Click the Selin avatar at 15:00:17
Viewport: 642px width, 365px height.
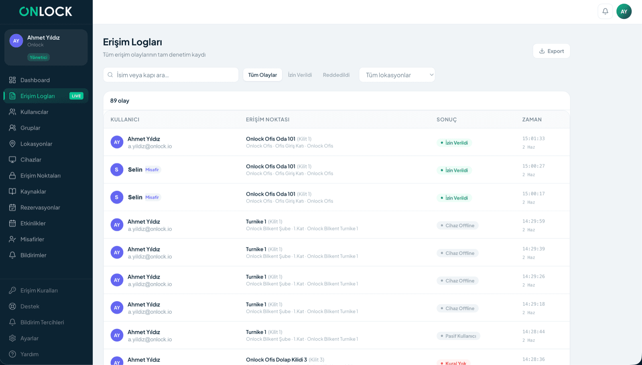pos(117,197)
